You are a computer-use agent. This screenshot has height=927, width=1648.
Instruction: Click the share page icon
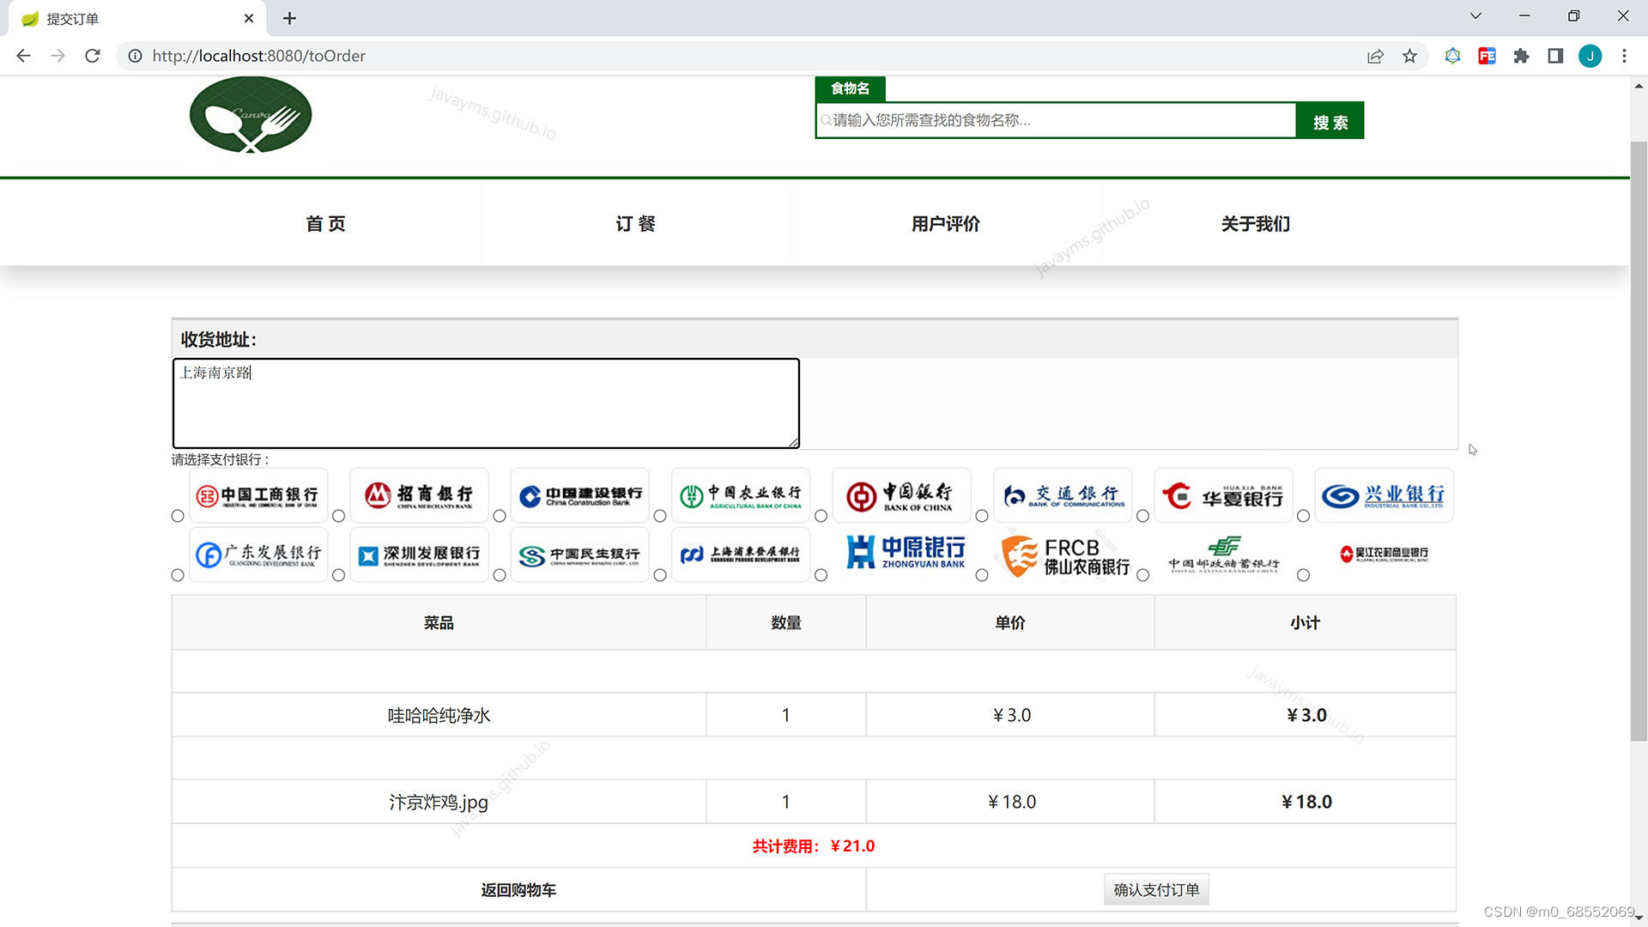(1375, 56)
